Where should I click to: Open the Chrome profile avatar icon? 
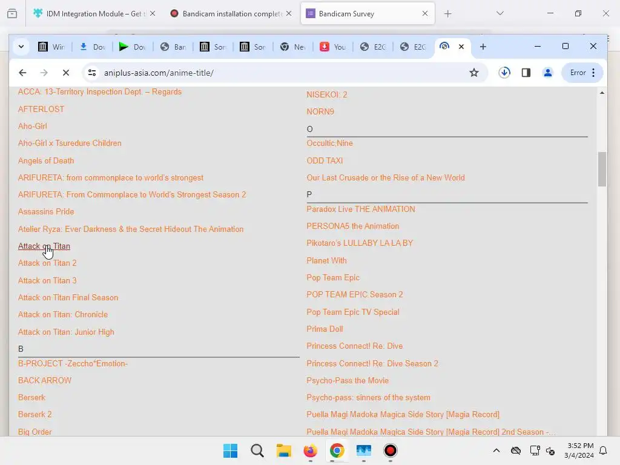(x=547, y=73)
